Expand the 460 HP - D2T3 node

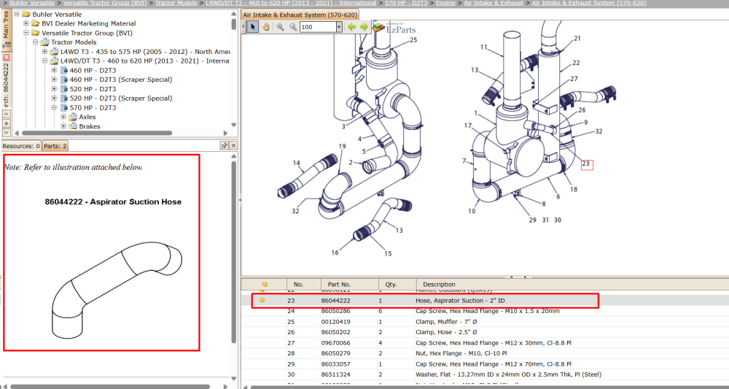54,70
